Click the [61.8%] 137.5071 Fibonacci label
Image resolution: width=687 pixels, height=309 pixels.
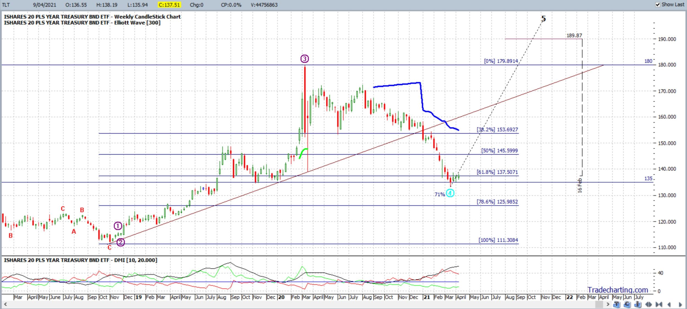[497, 172]
